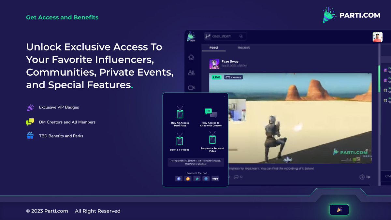
Task: Click the TBD Benefits gift box icon
Action: (x=30, y=136)
